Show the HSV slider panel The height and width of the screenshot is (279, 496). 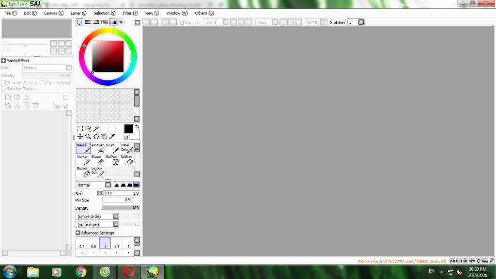click(x=96, y=22)
